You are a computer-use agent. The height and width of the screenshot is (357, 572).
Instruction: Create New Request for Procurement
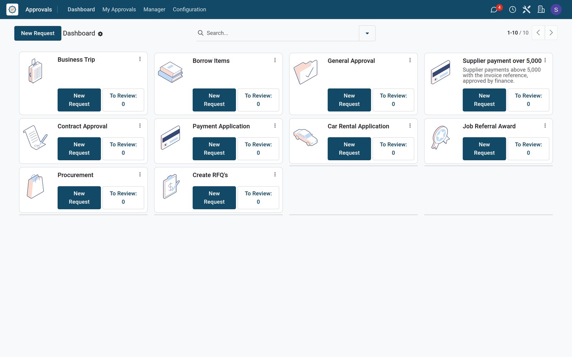79,198
